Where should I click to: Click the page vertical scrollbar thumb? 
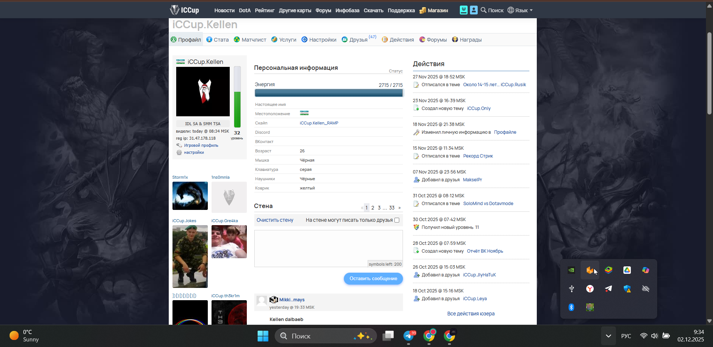(x=709, y=74)
